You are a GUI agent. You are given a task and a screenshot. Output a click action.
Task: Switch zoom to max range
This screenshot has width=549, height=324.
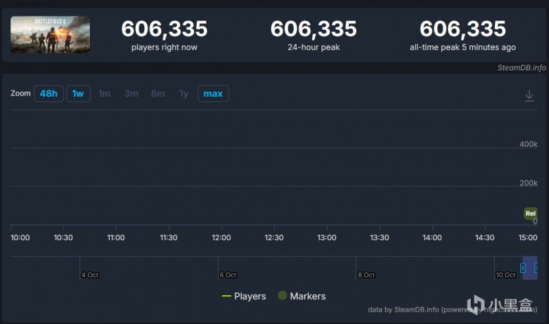point(213,93)
